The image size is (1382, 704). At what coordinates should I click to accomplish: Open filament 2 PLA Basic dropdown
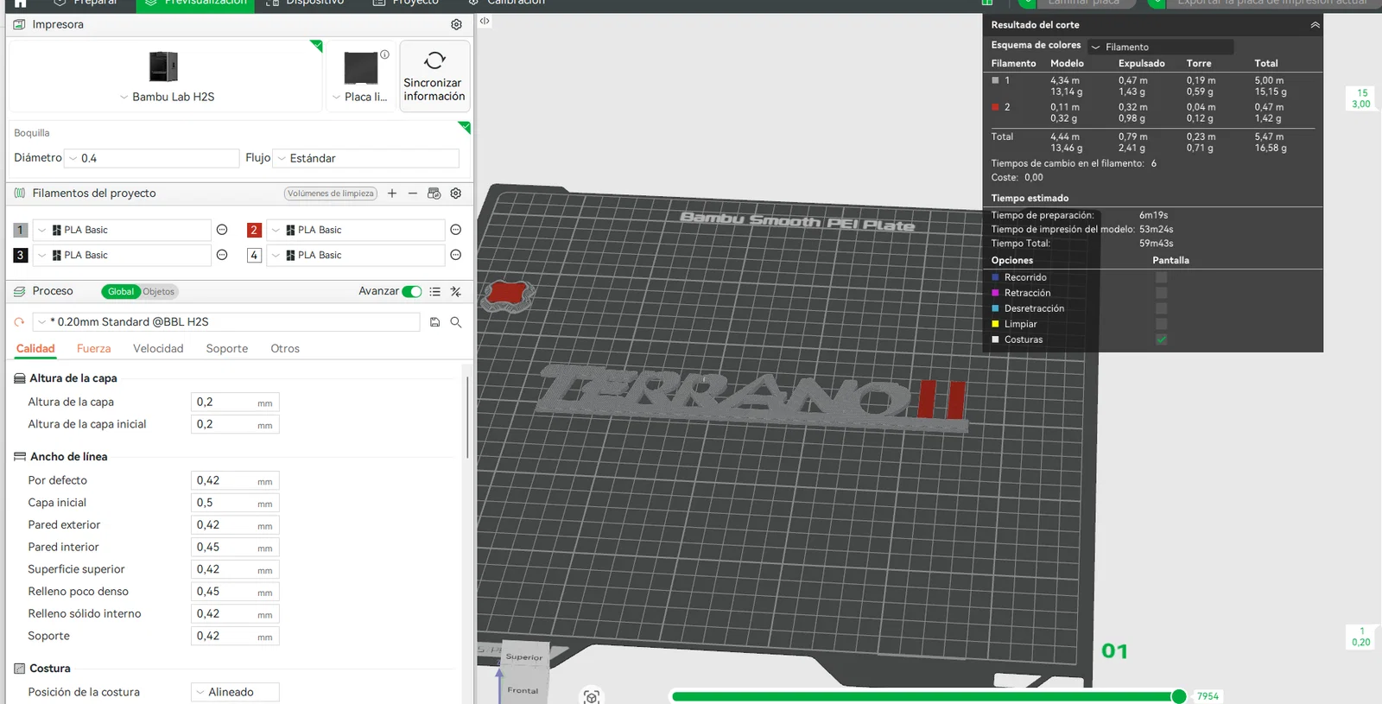[x=356, y=230]
